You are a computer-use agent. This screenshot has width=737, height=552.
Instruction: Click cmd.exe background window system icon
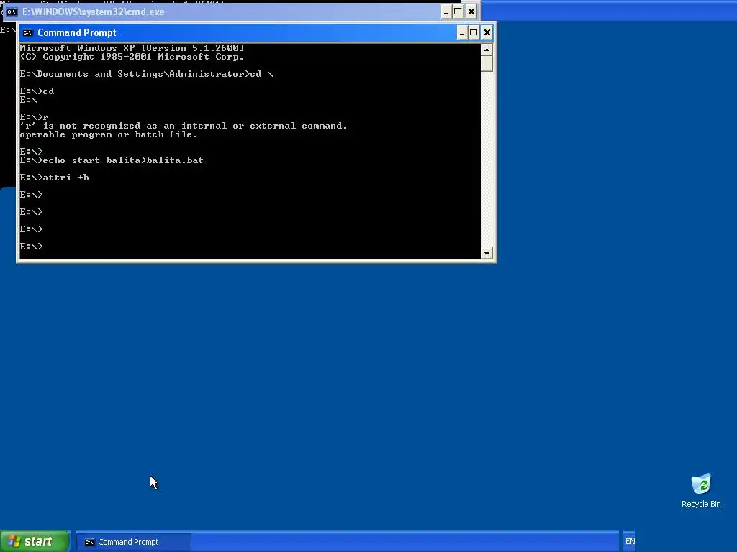coord(12,11)
